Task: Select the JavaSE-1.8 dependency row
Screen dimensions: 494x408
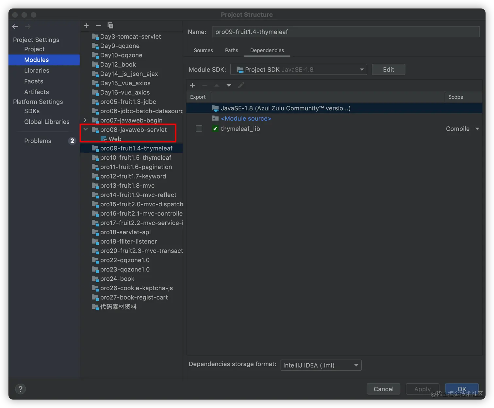Action: coord(334,108)
